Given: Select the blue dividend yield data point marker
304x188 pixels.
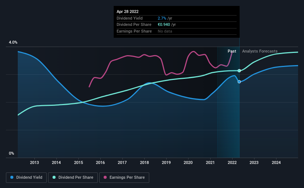Looking at the screenshot, I should 239,82.
